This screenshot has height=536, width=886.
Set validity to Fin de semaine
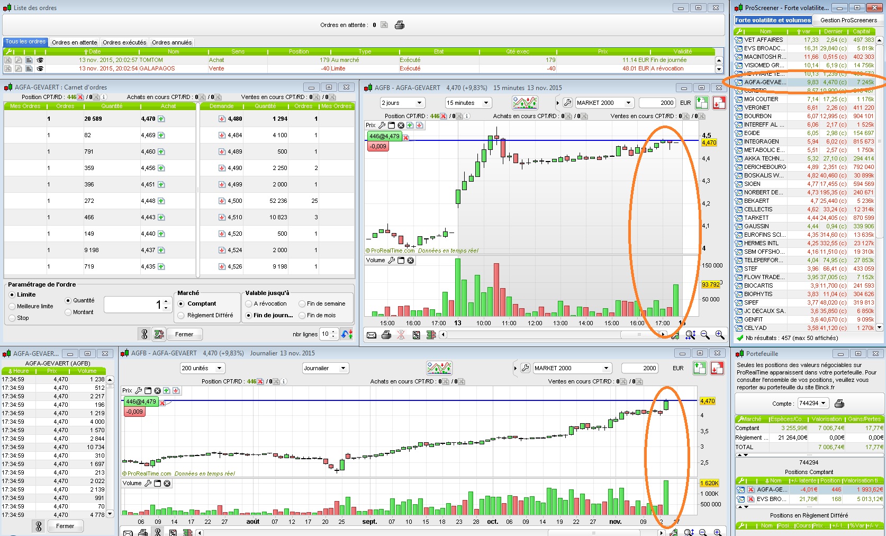click(302, 303)
